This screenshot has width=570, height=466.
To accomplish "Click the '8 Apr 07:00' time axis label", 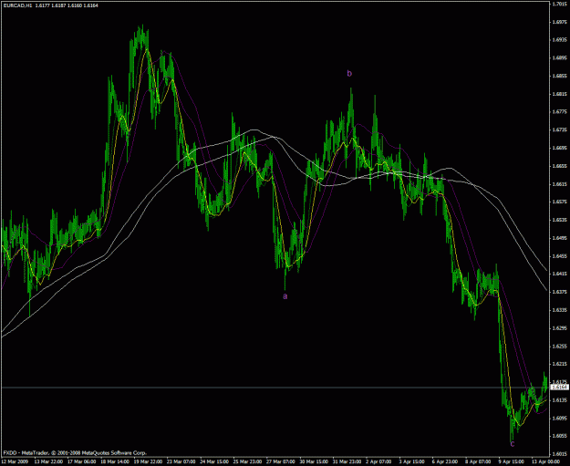I will tap(479, 461).
